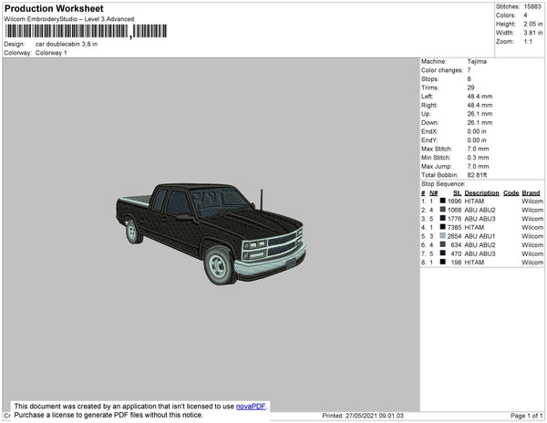The height and width of the screenshot is (423, 547).
Task: Click the Trims value 29
Action: [470, 88]
